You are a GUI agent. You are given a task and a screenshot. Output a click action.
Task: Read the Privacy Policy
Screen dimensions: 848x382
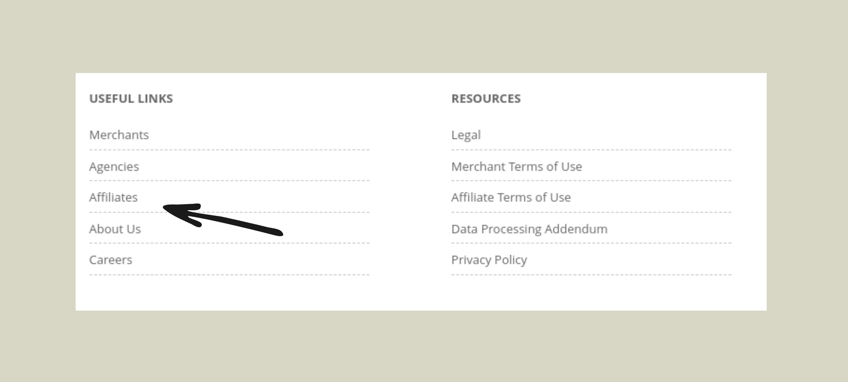(489, 260)
